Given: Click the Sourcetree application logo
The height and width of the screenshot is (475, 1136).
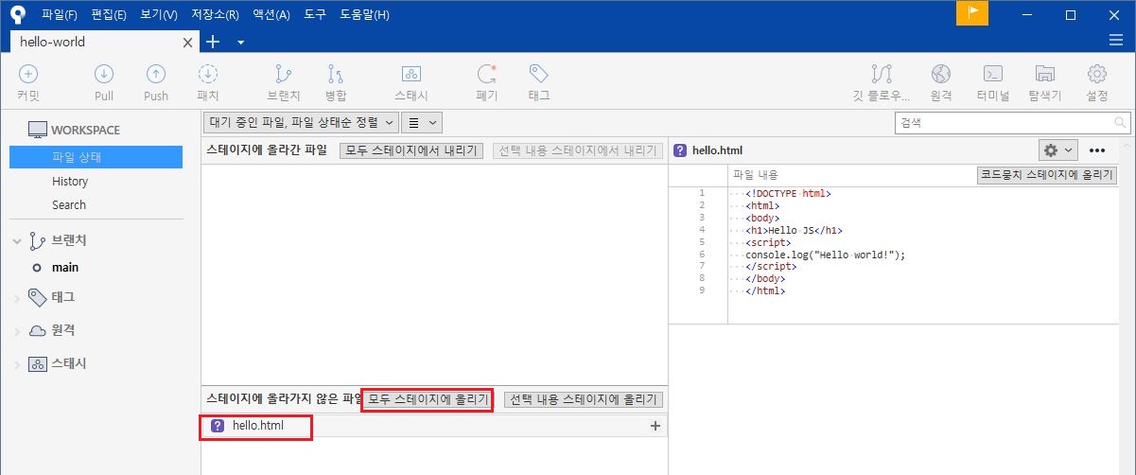Looking at the screenshot, I should (x=17, y=13).
